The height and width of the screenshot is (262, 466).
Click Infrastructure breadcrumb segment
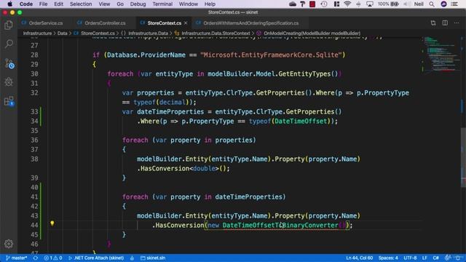pyautogui.click(x=37, y=33)
